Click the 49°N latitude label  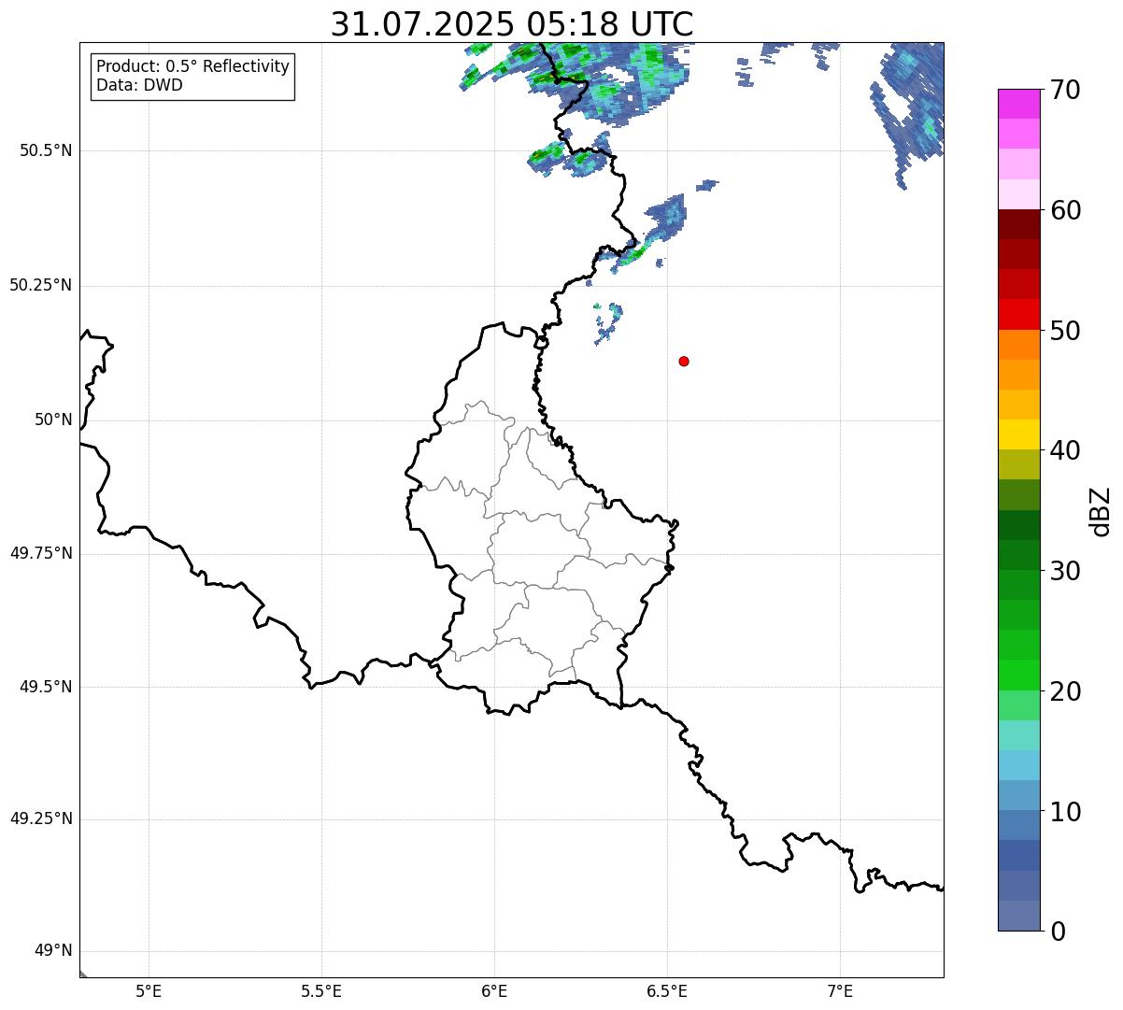coord(53,950)
